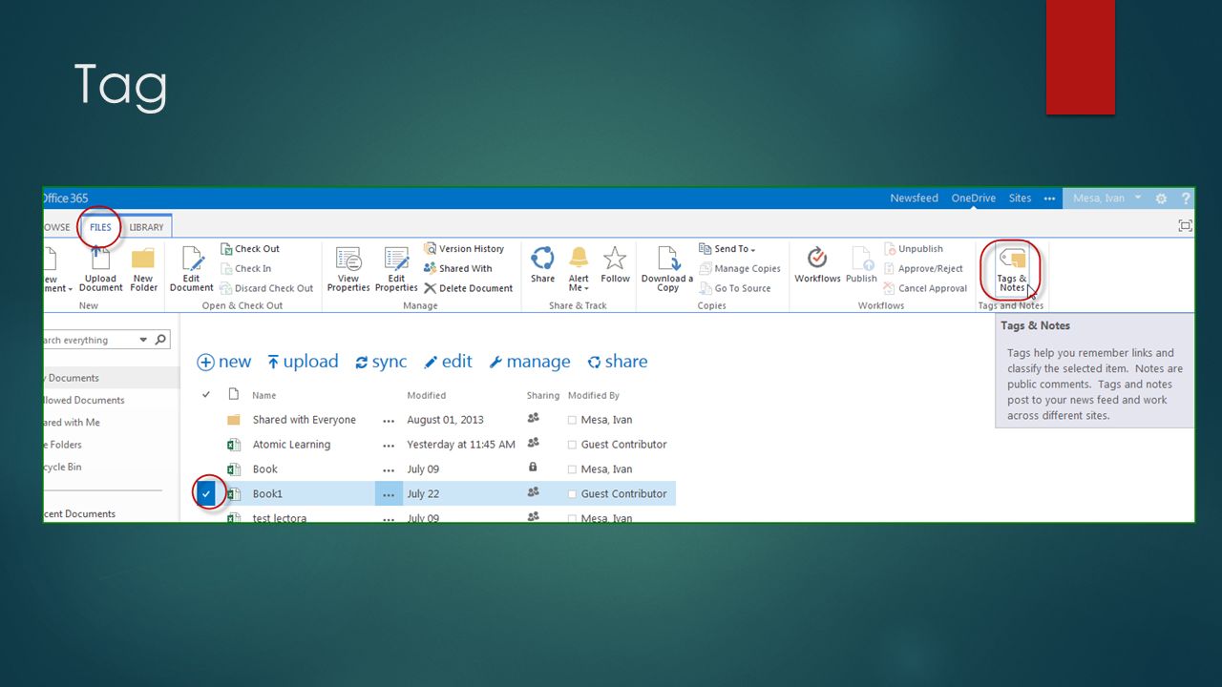The image size is (1222, 687).
Task: Open the Workflows ribbon button
Action: tap(817, 265)
